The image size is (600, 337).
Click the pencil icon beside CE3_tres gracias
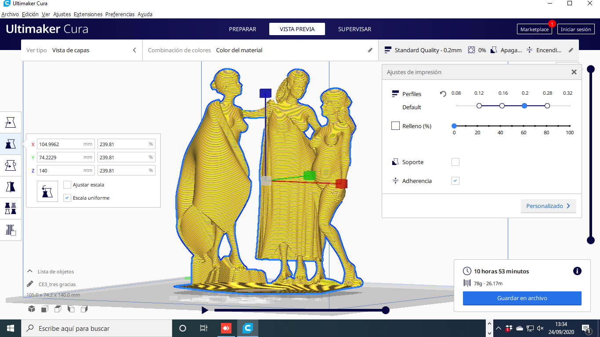coord(30,284)
